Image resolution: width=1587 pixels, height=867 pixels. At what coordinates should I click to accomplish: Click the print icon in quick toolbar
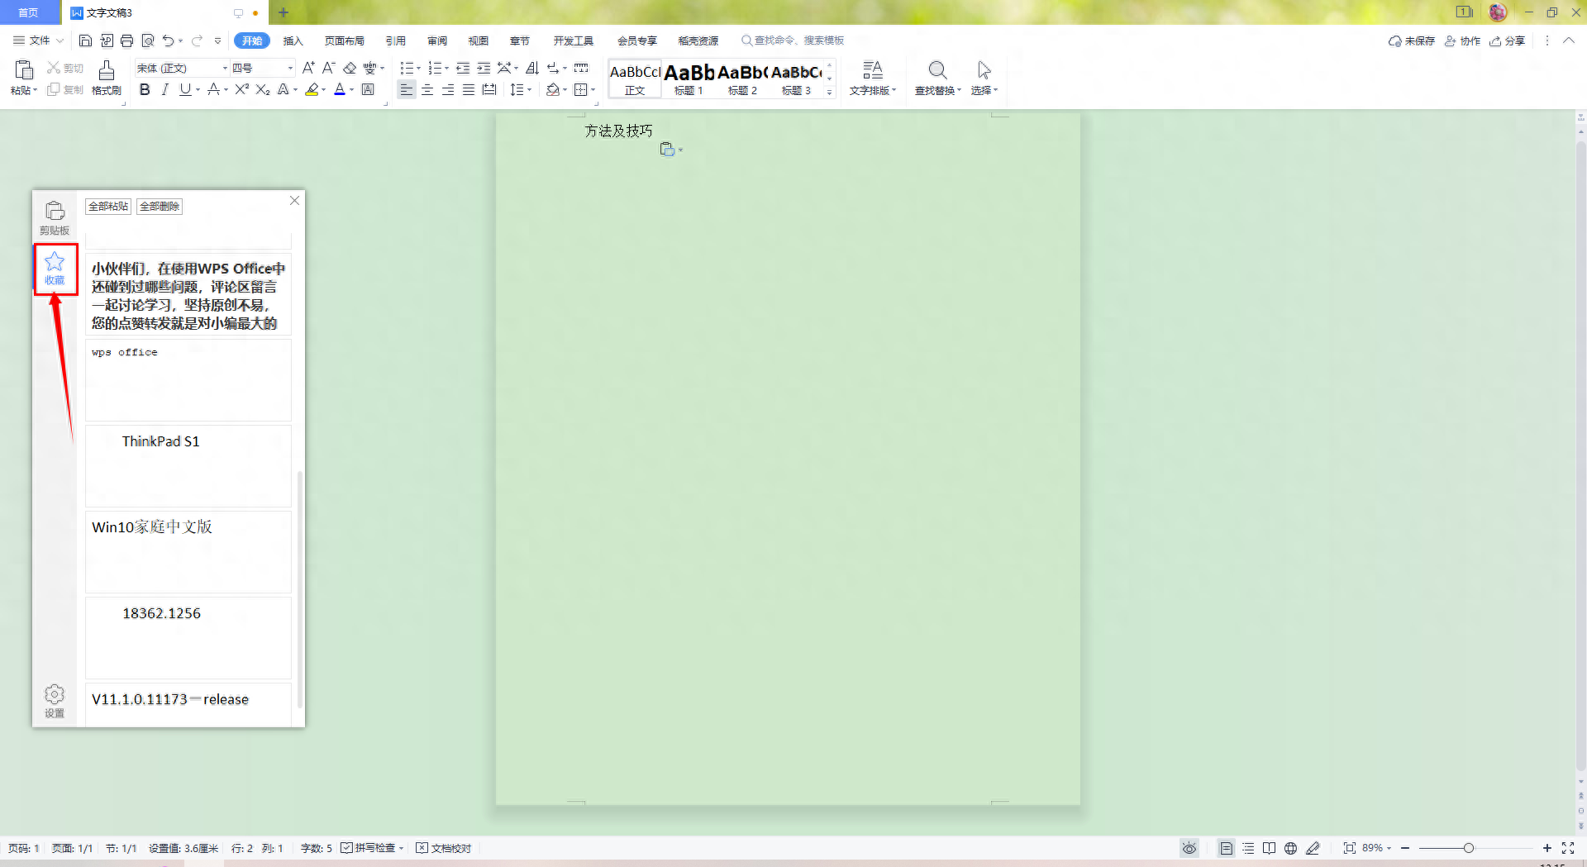coord(126,40)
